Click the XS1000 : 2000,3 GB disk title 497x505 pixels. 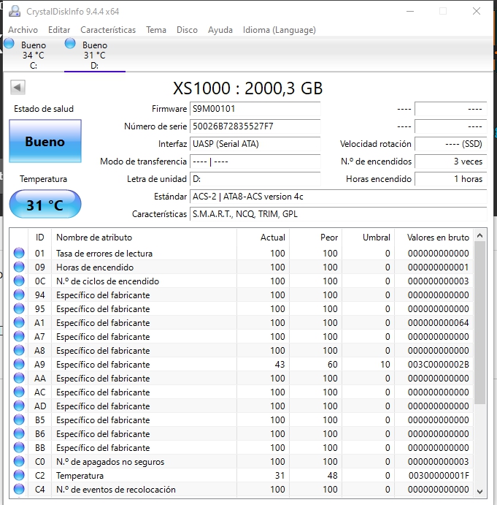[247, 88]
